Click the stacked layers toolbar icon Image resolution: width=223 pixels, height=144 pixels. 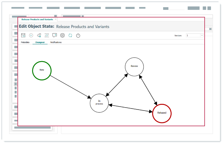click(x=47, y=35)
